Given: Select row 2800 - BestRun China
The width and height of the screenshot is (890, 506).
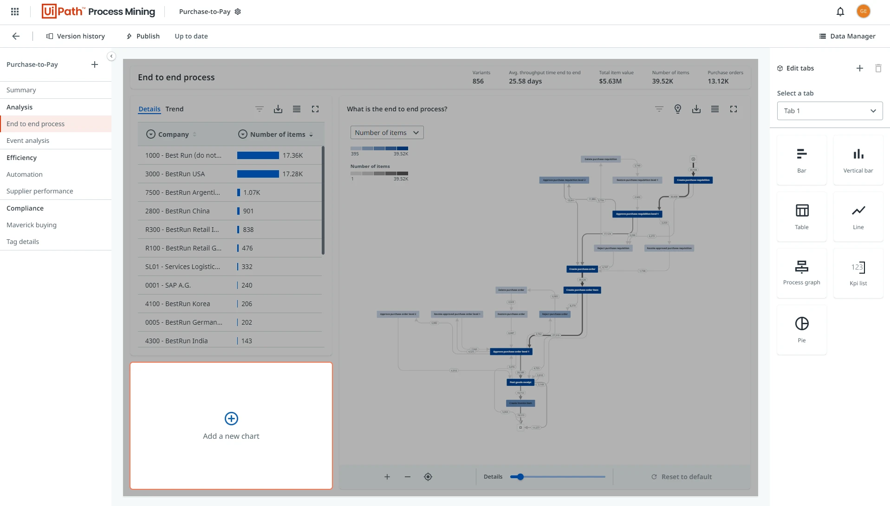Looking at the screenshot, I should point(230,211).
